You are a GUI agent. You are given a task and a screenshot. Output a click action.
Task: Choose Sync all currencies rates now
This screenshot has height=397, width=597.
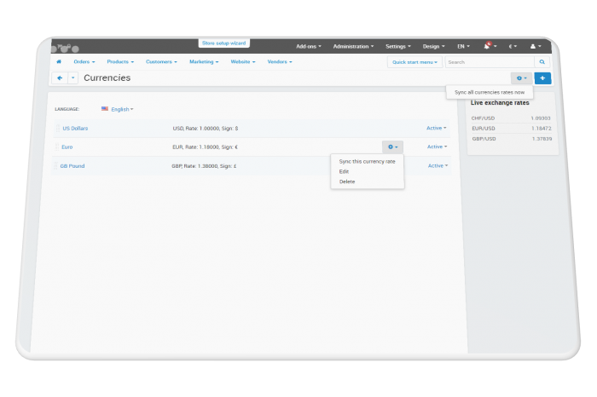(490, 92)
